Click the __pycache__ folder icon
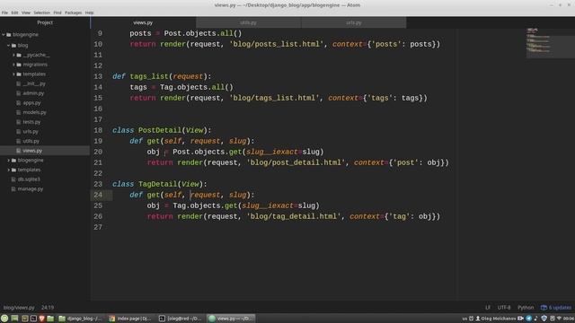Viewport: 575px width, 323px height. point(19,55)
